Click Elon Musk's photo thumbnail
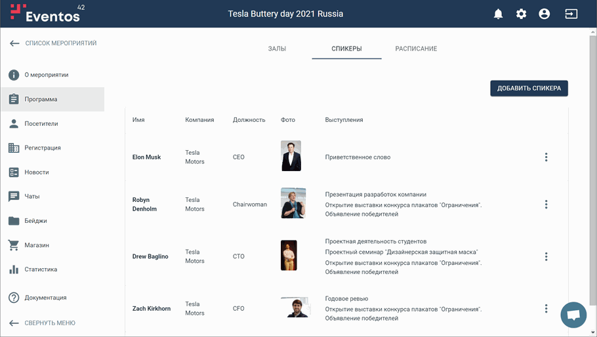 291,156
